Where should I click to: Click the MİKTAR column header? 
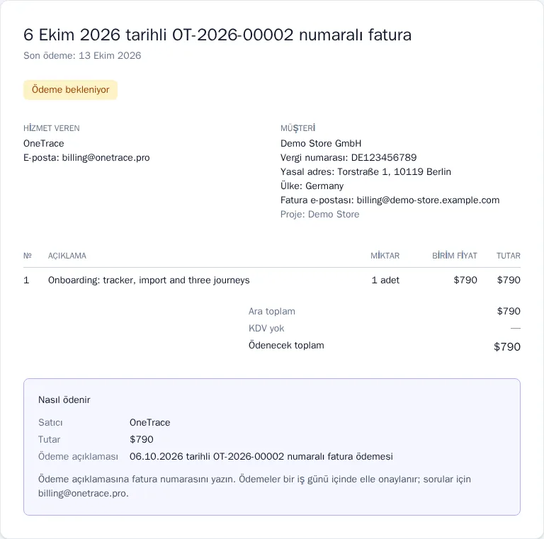[x=385, y=256]
